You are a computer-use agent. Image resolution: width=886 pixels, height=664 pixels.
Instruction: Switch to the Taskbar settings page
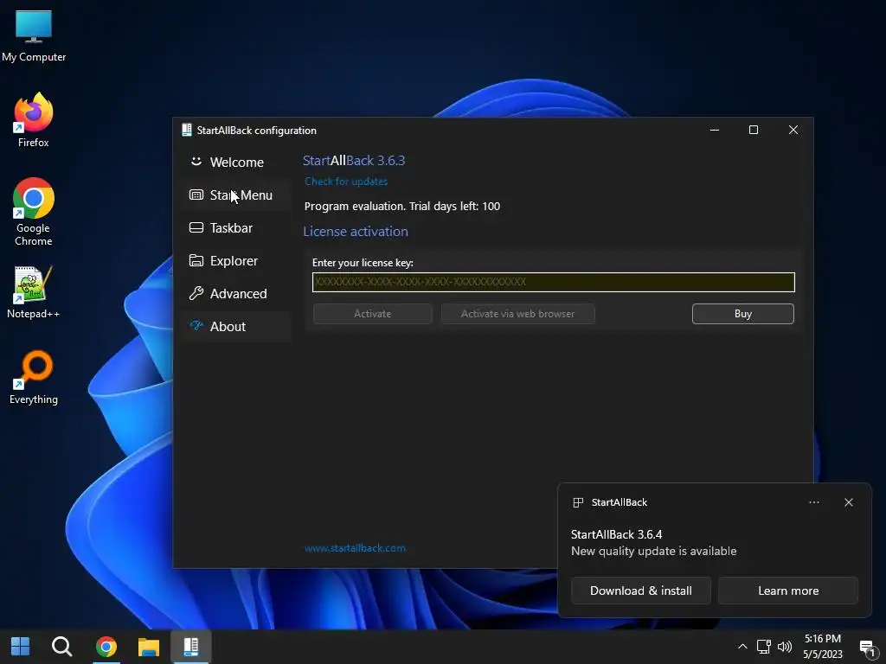point(236,227)
